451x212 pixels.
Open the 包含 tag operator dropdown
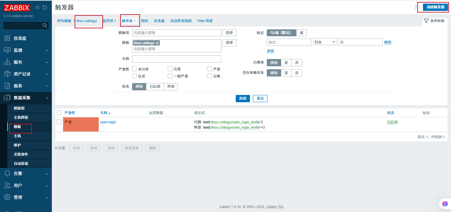click(x=325, y=42)
